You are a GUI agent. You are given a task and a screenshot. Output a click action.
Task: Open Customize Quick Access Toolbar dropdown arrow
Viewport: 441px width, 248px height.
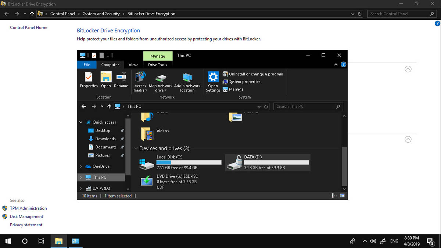tap(108, 55)
